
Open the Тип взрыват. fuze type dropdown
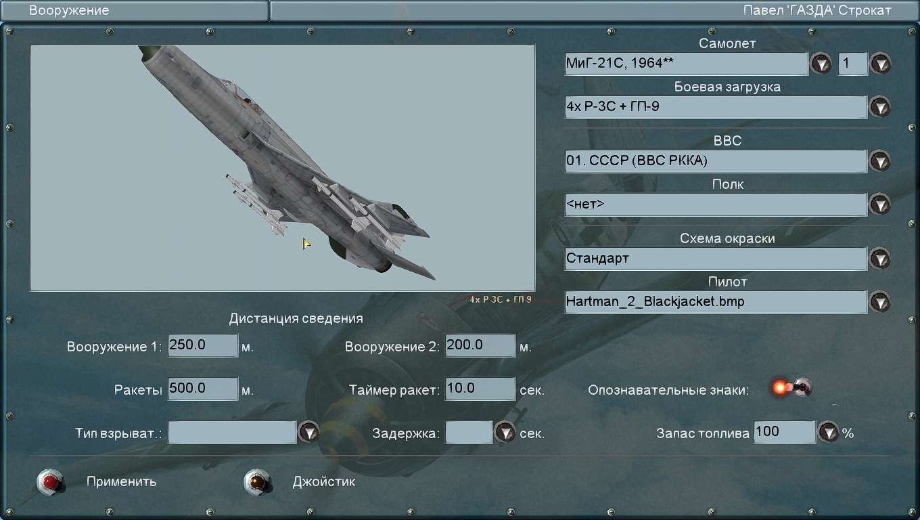(x=308, y=432)
